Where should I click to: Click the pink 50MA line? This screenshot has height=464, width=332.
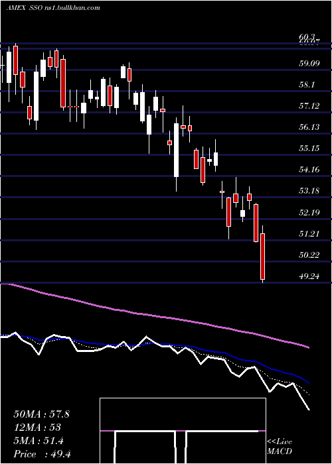(x=154, y=316)
